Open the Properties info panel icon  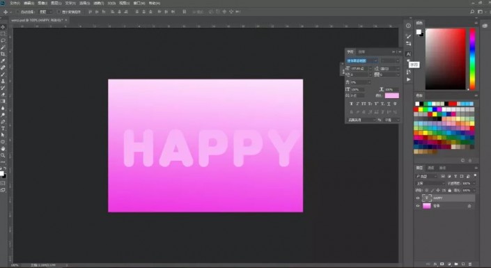pos(408,26)
